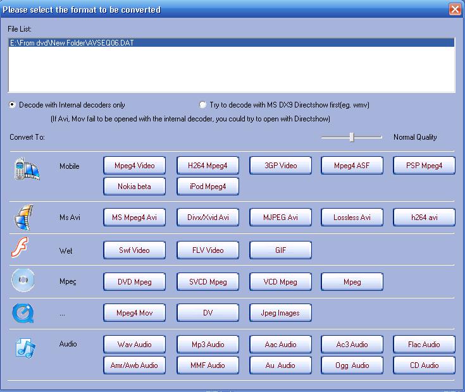
Task: Choose Amr/Awb Audio format
Action: click(134, 365)
